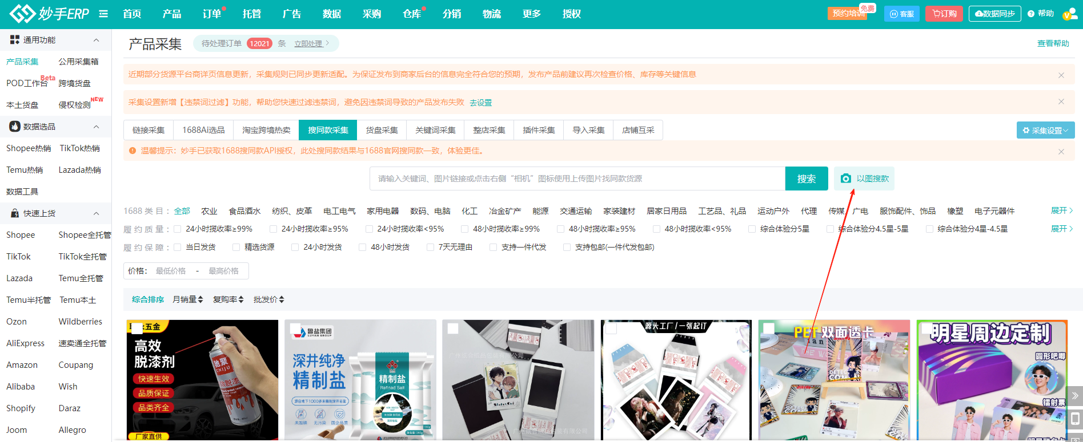Focus the keyword search input field
This screenshot has width=1083, height=442.
(x=577, y=179)
